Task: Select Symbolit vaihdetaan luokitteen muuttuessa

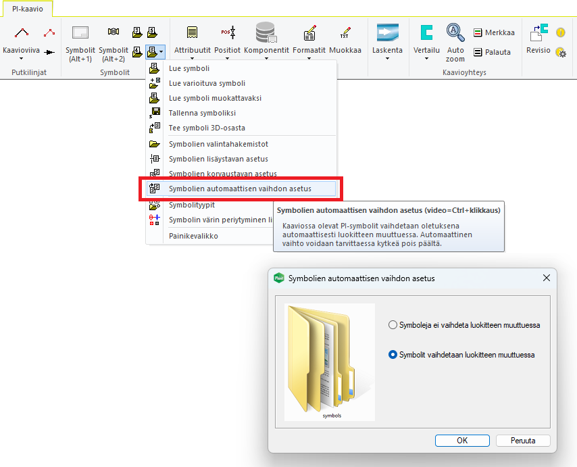Action: 461,355
